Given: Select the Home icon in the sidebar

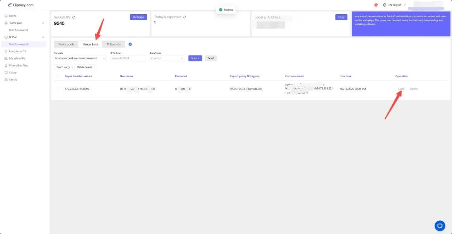Looking at the screenshot, I should 6,15.
